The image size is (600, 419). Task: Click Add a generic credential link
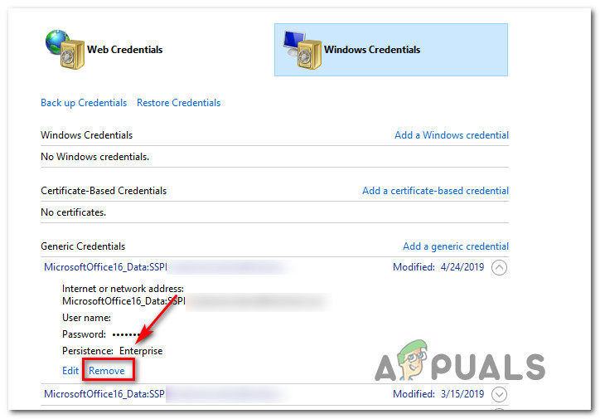pyautogui.click(x=456, y=246)
